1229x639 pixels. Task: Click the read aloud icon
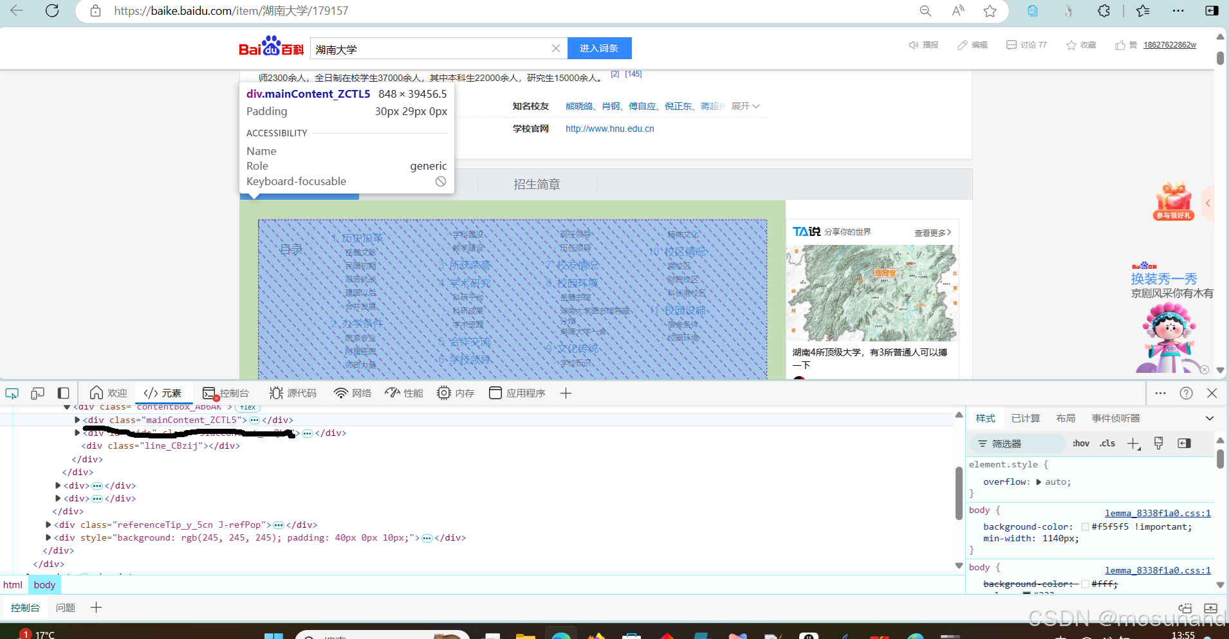(x=958, y=11)
